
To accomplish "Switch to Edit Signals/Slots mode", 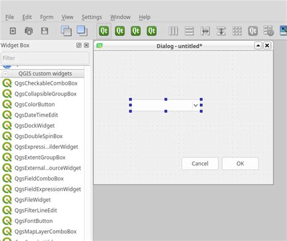I will tap(120, 31).
